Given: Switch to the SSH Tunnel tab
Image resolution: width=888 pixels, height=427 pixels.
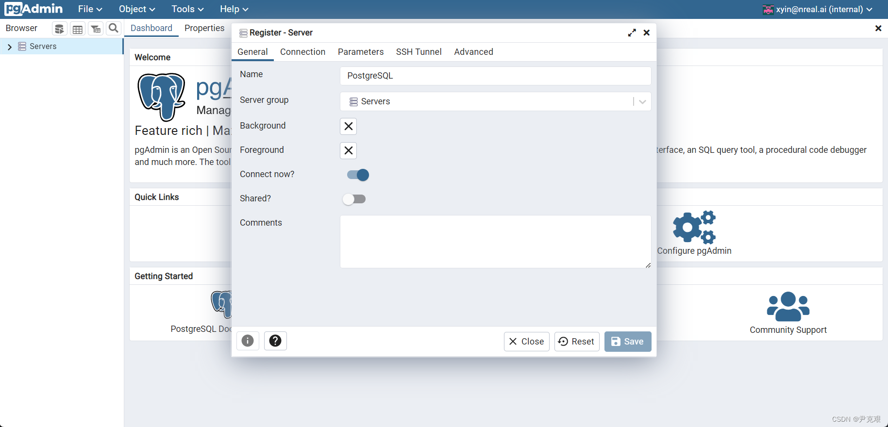Looking at the screenshot, I should tap(419, 52).
